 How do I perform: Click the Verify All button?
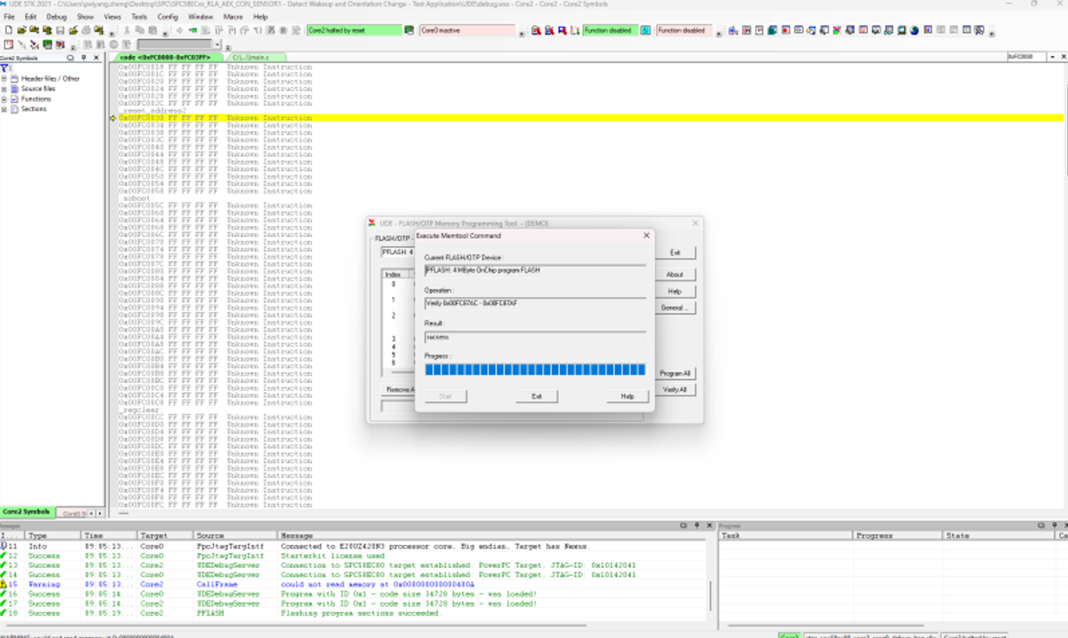676,389
